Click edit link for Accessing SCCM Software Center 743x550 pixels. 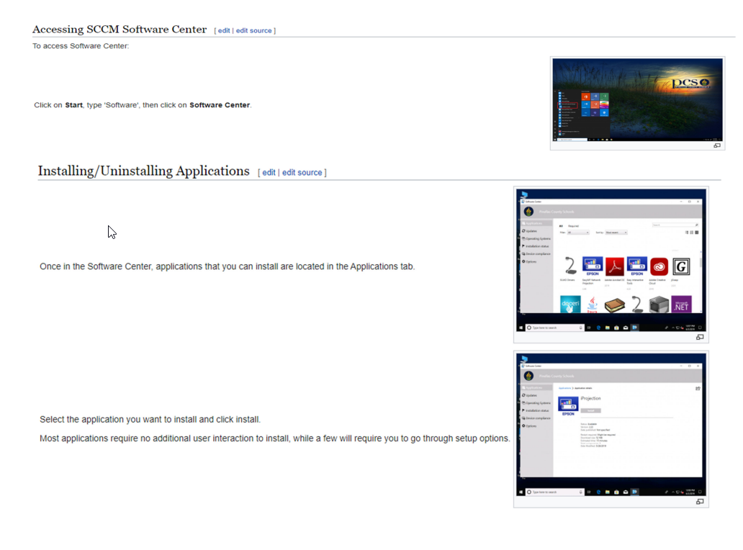[224, 31]
